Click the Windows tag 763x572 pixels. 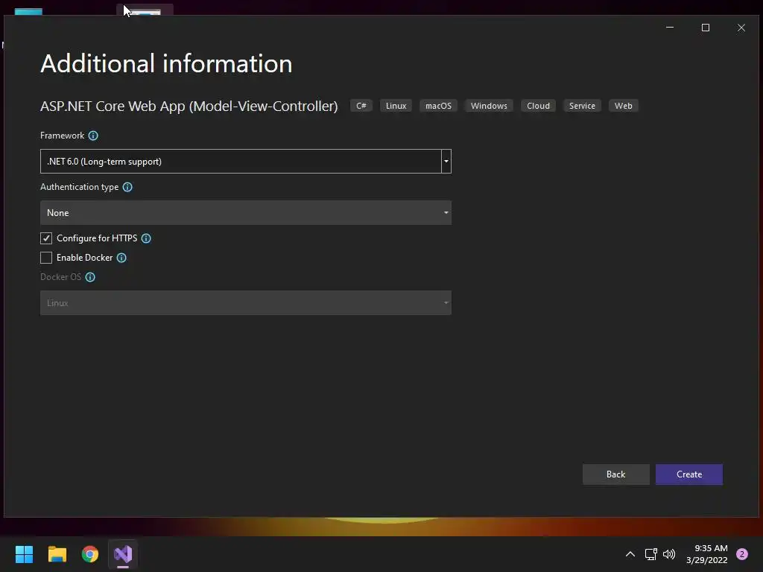tap(489, 106)
